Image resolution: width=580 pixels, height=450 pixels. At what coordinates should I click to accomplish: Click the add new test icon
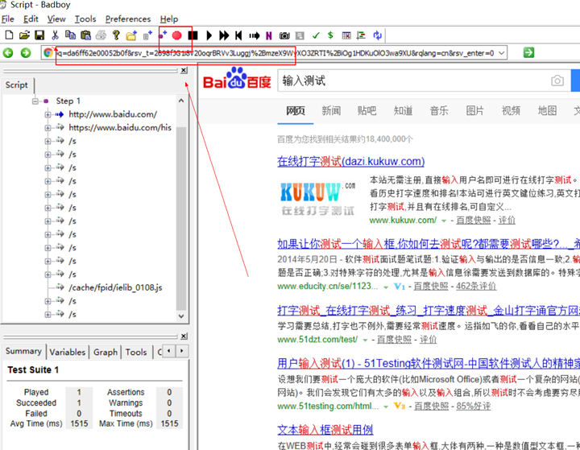click(x=147, y=35)
